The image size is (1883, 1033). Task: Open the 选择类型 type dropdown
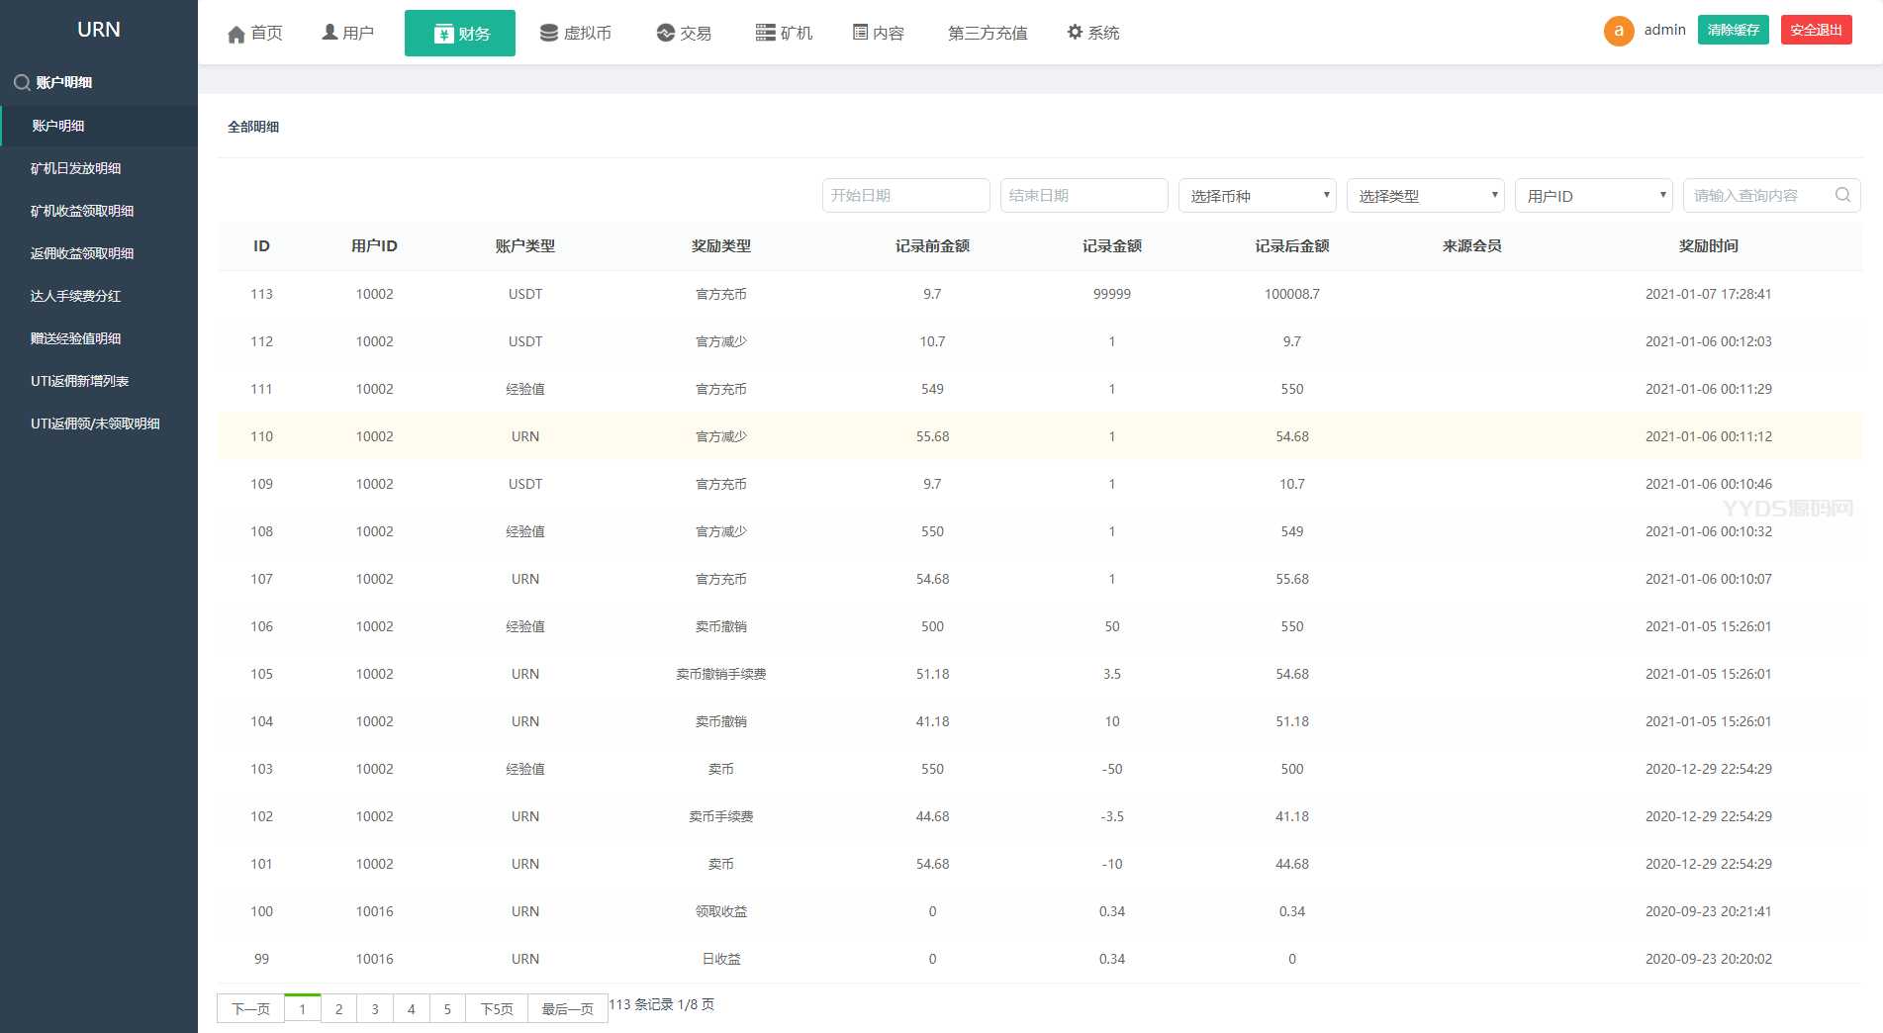point(1425,196)
